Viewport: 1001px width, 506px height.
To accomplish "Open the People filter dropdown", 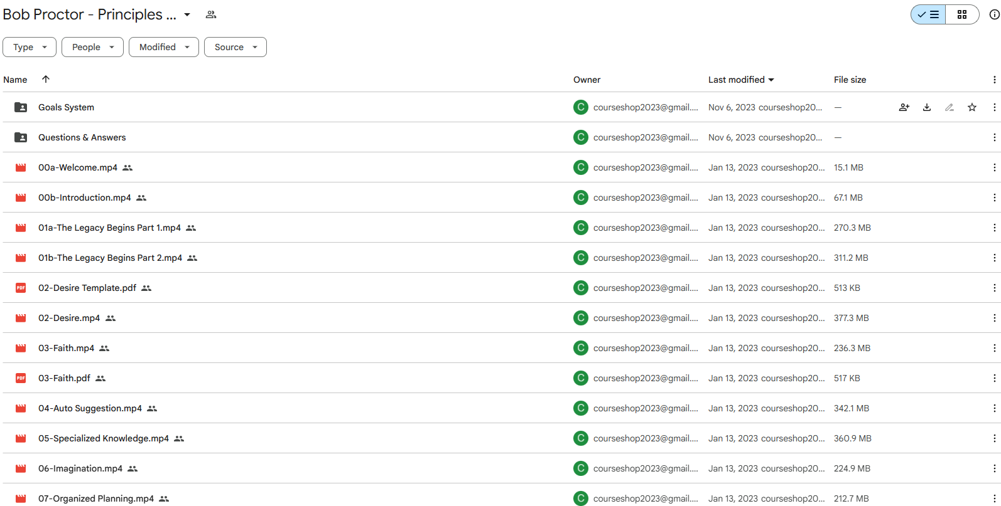I will (x=92, y=47).
